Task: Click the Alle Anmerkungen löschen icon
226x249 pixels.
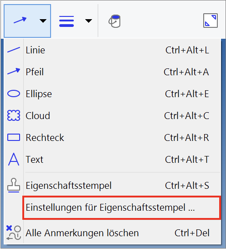Action: click(14, 233)
